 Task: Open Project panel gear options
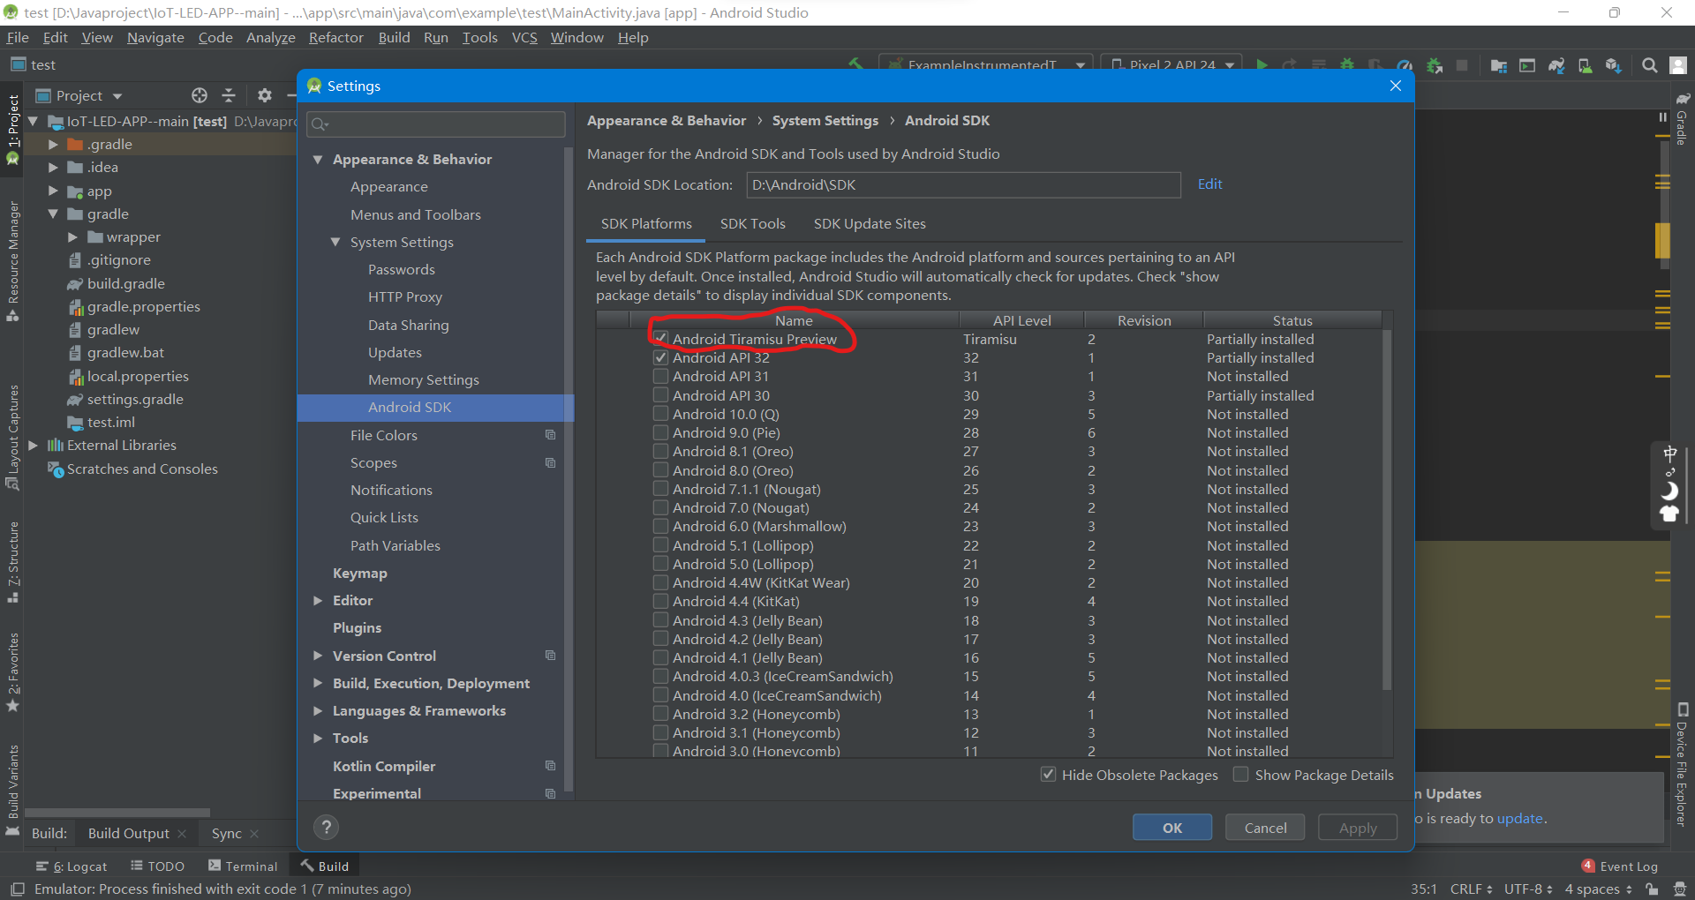(264, 95)
